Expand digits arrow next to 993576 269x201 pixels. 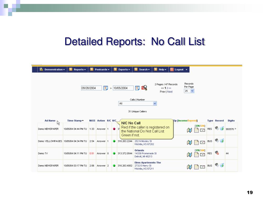coord(236,129)
